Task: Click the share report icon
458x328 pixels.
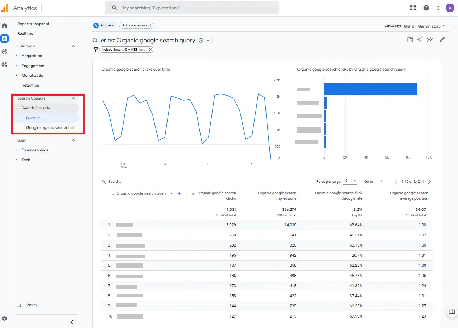Action: (x=420, y=40)
